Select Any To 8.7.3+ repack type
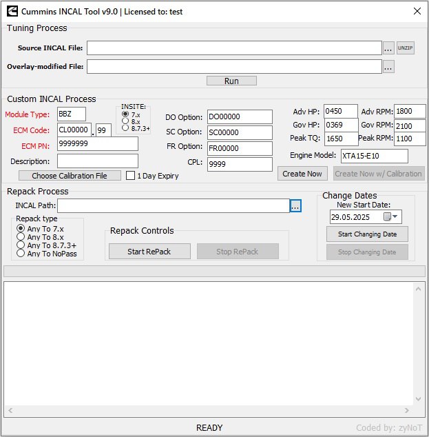 pyautogui.click(x=21, y=245)
